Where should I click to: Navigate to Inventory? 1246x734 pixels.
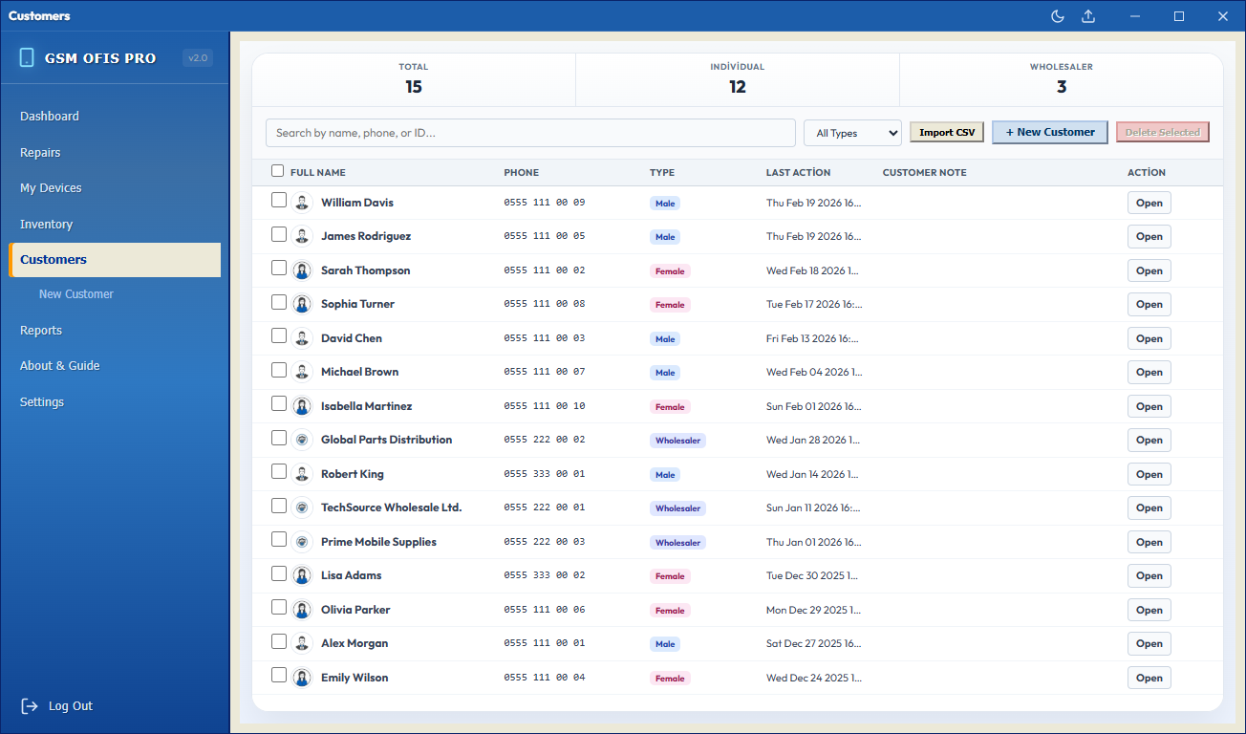point(115,225)
